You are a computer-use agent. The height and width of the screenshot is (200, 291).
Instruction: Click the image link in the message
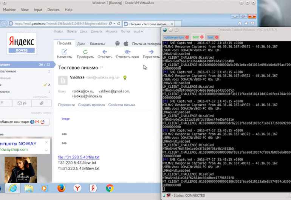click(66, 119)
